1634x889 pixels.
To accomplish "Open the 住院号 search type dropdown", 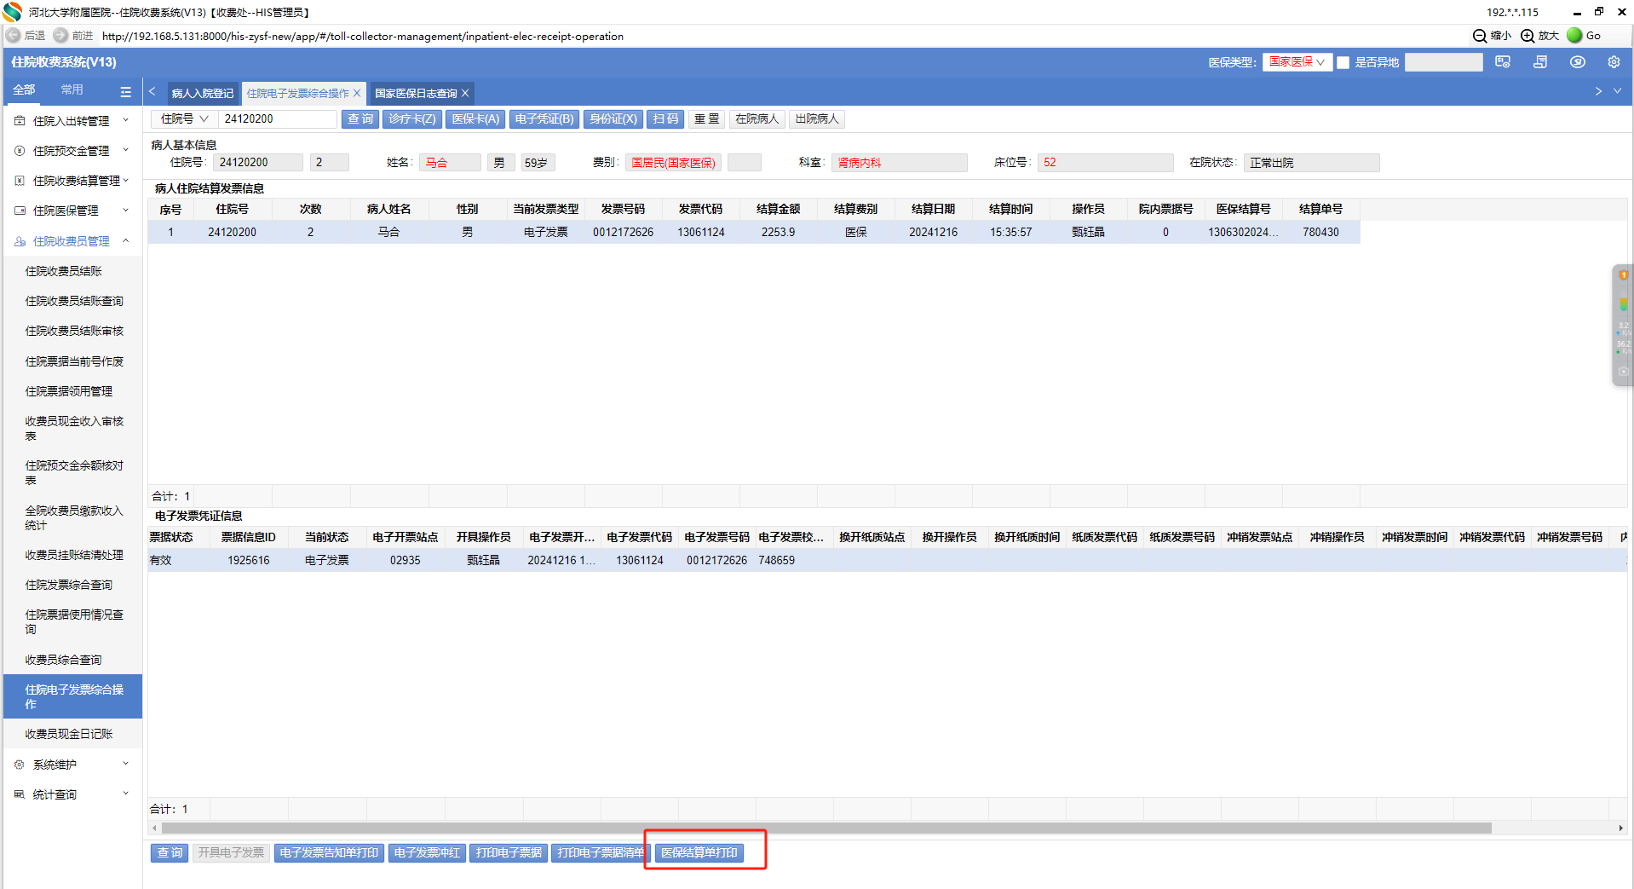I will pyautogui.click(x=184, y=119).
